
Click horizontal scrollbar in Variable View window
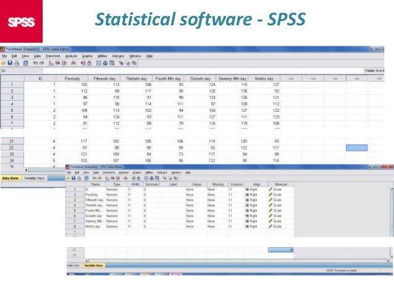pyautogui.click(x=238, y=261)
